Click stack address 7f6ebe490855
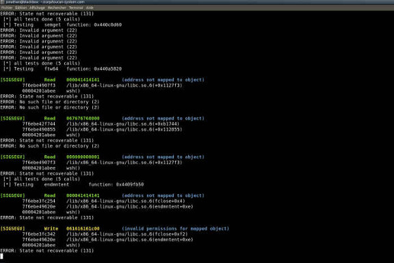This screenshot has height=263, width=394. (39, 130)
